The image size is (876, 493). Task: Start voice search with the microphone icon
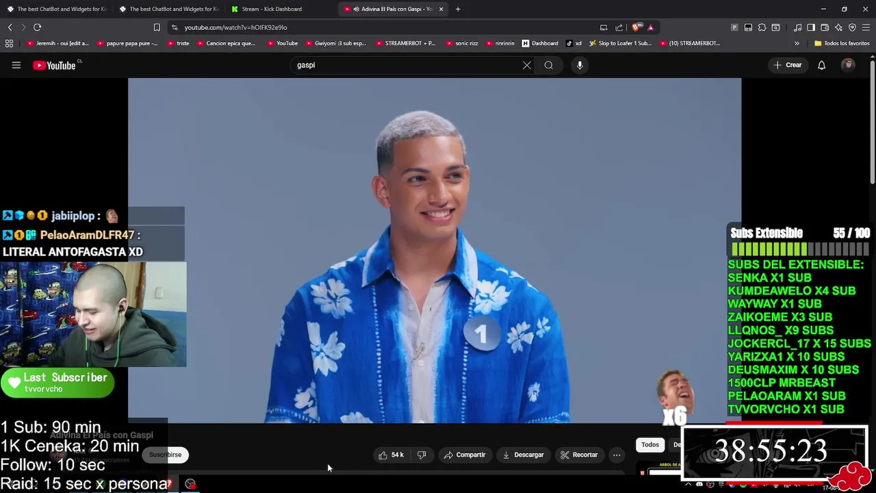coord(580,65)
